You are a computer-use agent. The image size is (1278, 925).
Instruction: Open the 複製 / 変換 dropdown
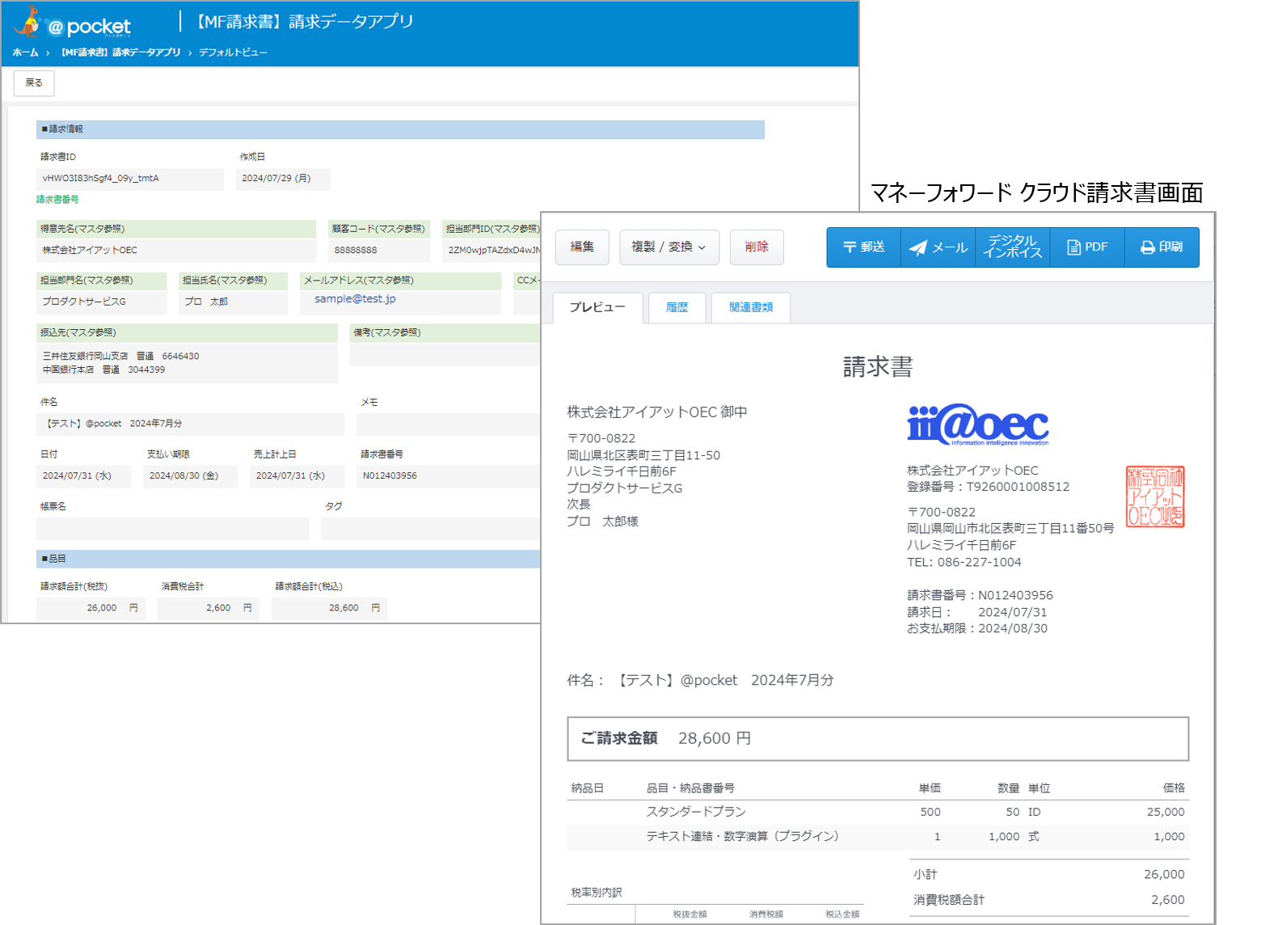pyautogui.click(x=669, y=247)
